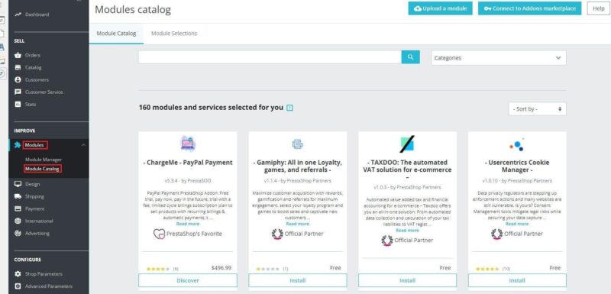This screenshot has height=294, width=611.
Task: Click the Customer Service chat icon
Action: 18,92
